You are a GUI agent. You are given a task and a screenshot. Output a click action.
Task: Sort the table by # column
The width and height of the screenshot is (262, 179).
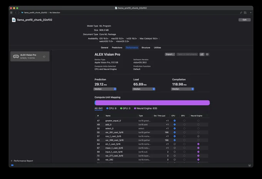tap(98, 116)
